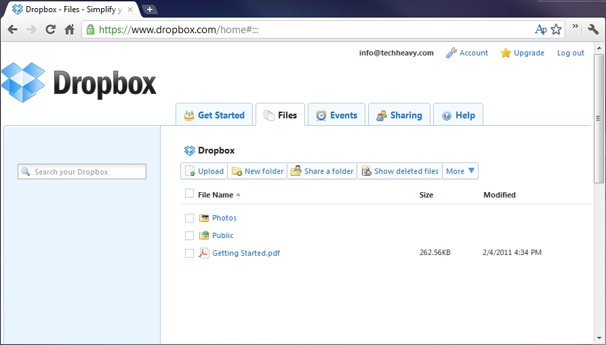606x345 pixels.
Task: Click the Photos folder icon
Action: coord(203,218)
